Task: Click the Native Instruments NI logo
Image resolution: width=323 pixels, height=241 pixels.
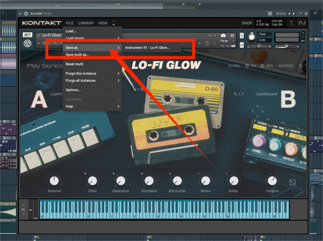Action: pos(302,23)
